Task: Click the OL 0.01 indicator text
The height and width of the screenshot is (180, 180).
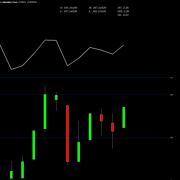Action: (x=123, y=15)
